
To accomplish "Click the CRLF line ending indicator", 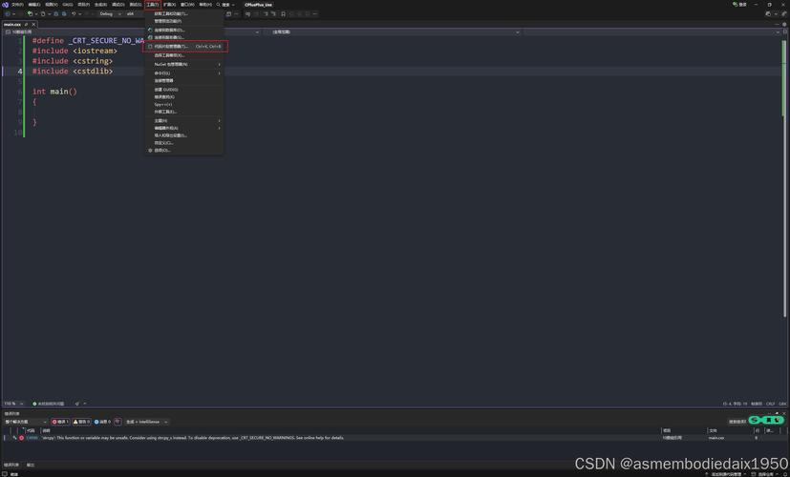I will click(x=770, y=404).
